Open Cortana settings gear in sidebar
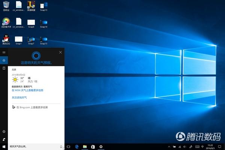Image resolution: width=225 pixels, height=150 pixels. point(4,132)
